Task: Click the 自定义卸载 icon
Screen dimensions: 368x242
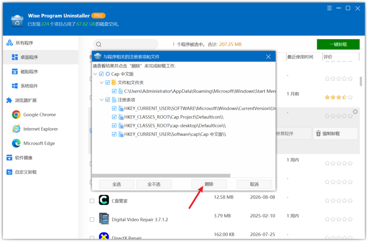Action: tap(9, 172)
